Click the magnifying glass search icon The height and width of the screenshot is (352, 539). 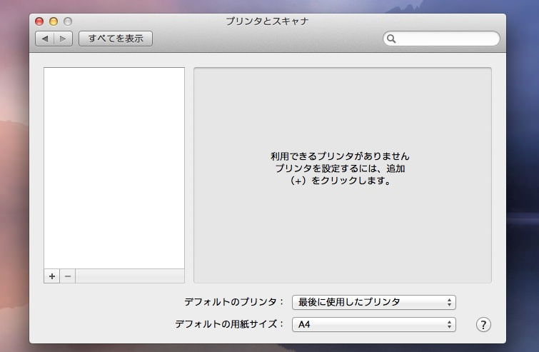click(x=391, y=39)
